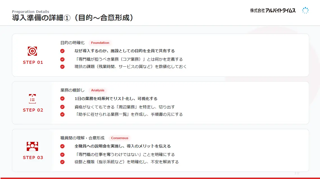This screenshot has width=320, height=179.
Task: Select the Foundation tag badge
Action: click(100, 43)
